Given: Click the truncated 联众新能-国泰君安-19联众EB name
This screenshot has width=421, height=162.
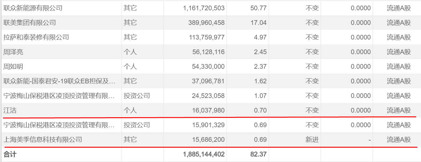Looking at the screenshot, I should point(60,81).
